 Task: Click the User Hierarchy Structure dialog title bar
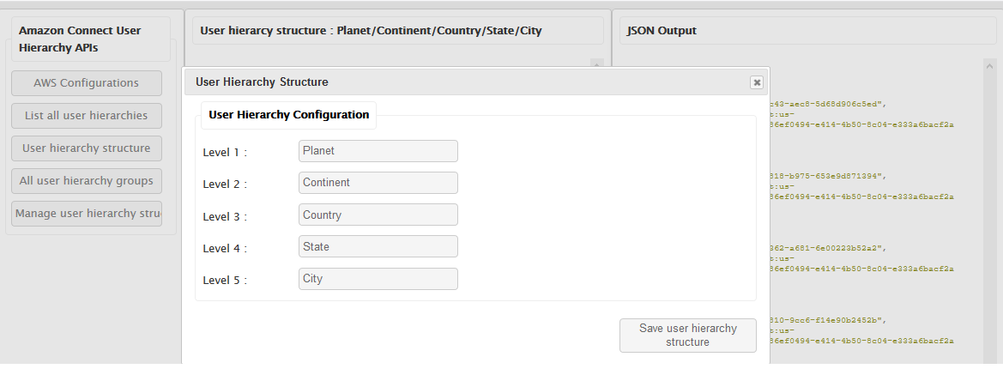[x=463, y=82]
